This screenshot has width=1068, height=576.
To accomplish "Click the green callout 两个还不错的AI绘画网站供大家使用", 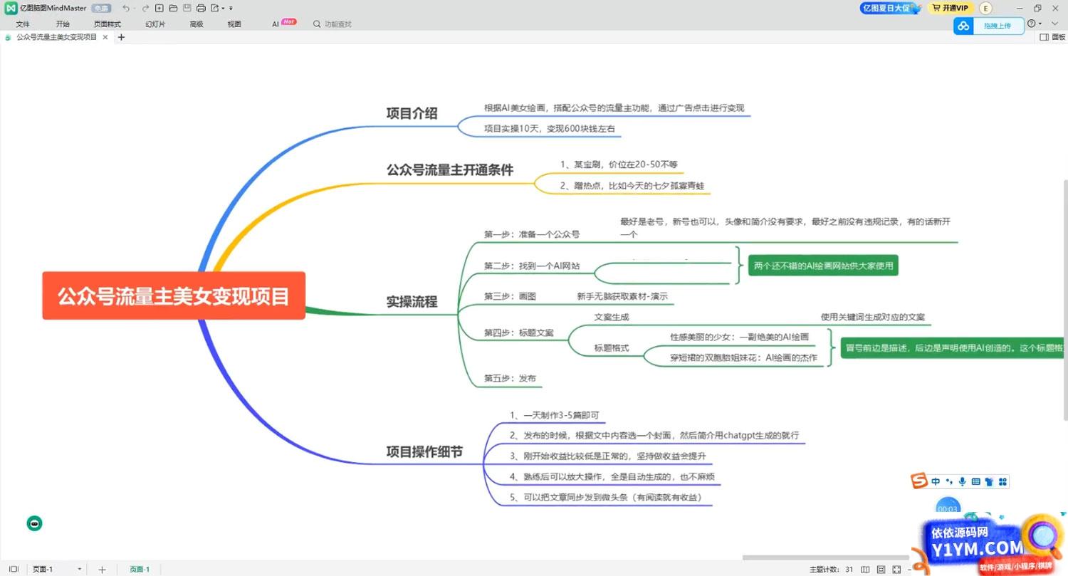I will tap(822, 267).
